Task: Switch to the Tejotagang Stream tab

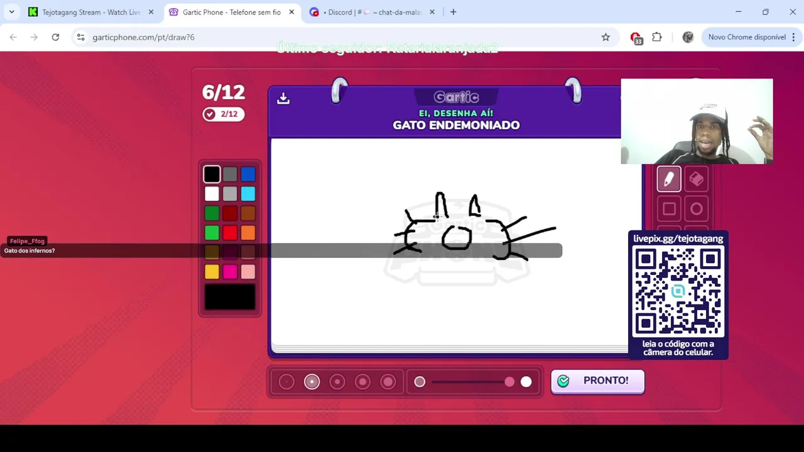Action: pos(92,12)
